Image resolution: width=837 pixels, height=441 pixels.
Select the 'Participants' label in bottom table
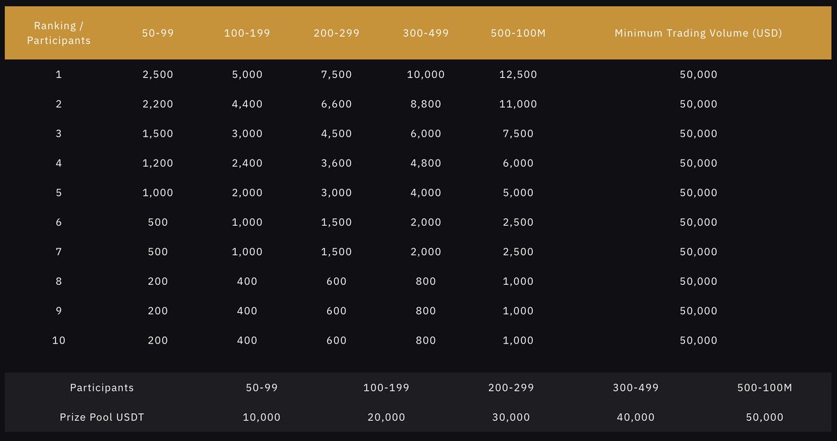tap(102, 387)
